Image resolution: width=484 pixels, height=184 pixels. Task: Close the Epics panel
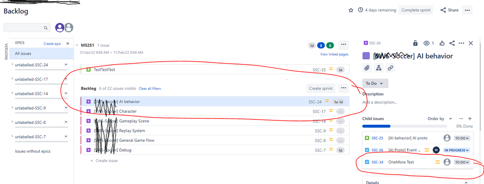click(68, 44)
